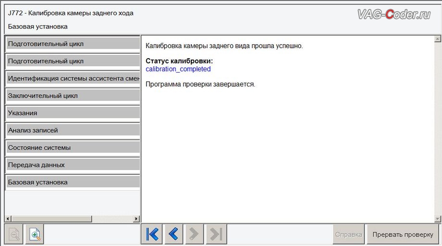Select Заключительный цикл entry

pos(73,96)
